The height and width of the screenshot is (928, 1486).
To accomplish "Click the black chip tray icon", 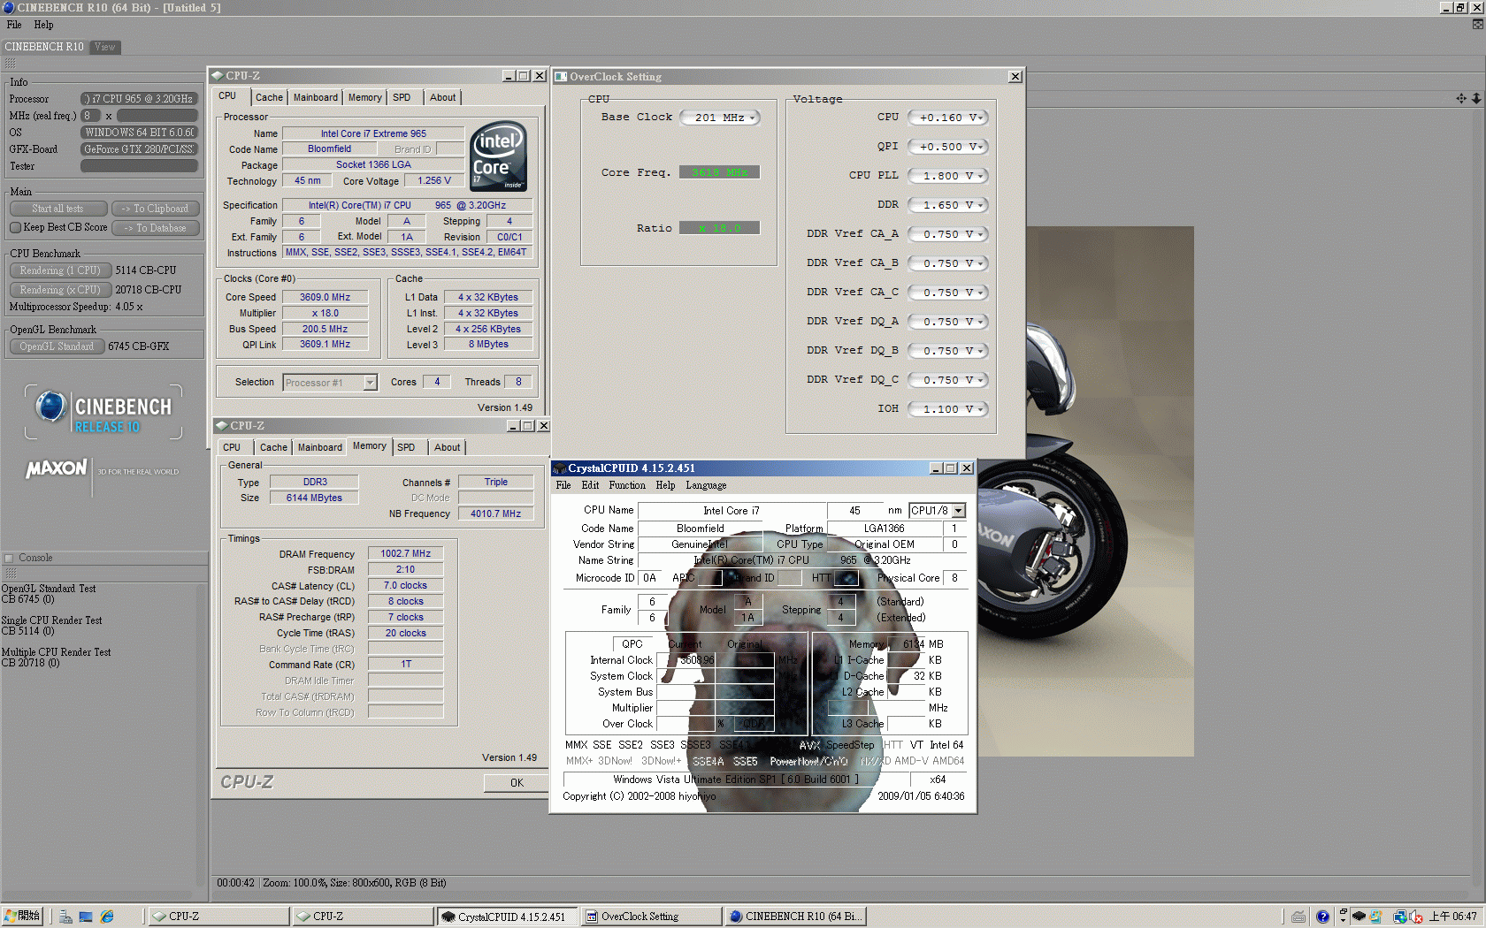I will (1359, 917).
